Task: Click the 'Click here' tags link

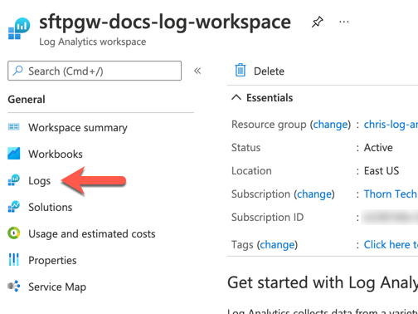Action: pos(391,244)
